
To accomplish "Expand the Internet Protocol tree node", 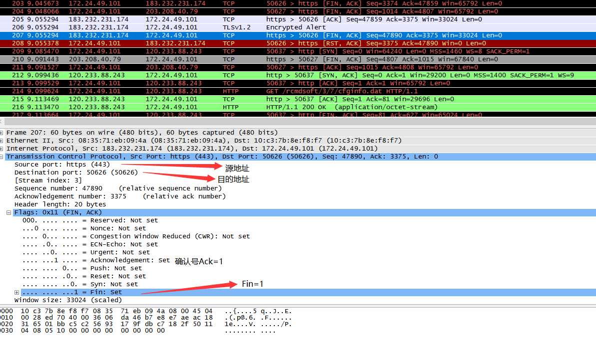I will (x=1, y=149).
